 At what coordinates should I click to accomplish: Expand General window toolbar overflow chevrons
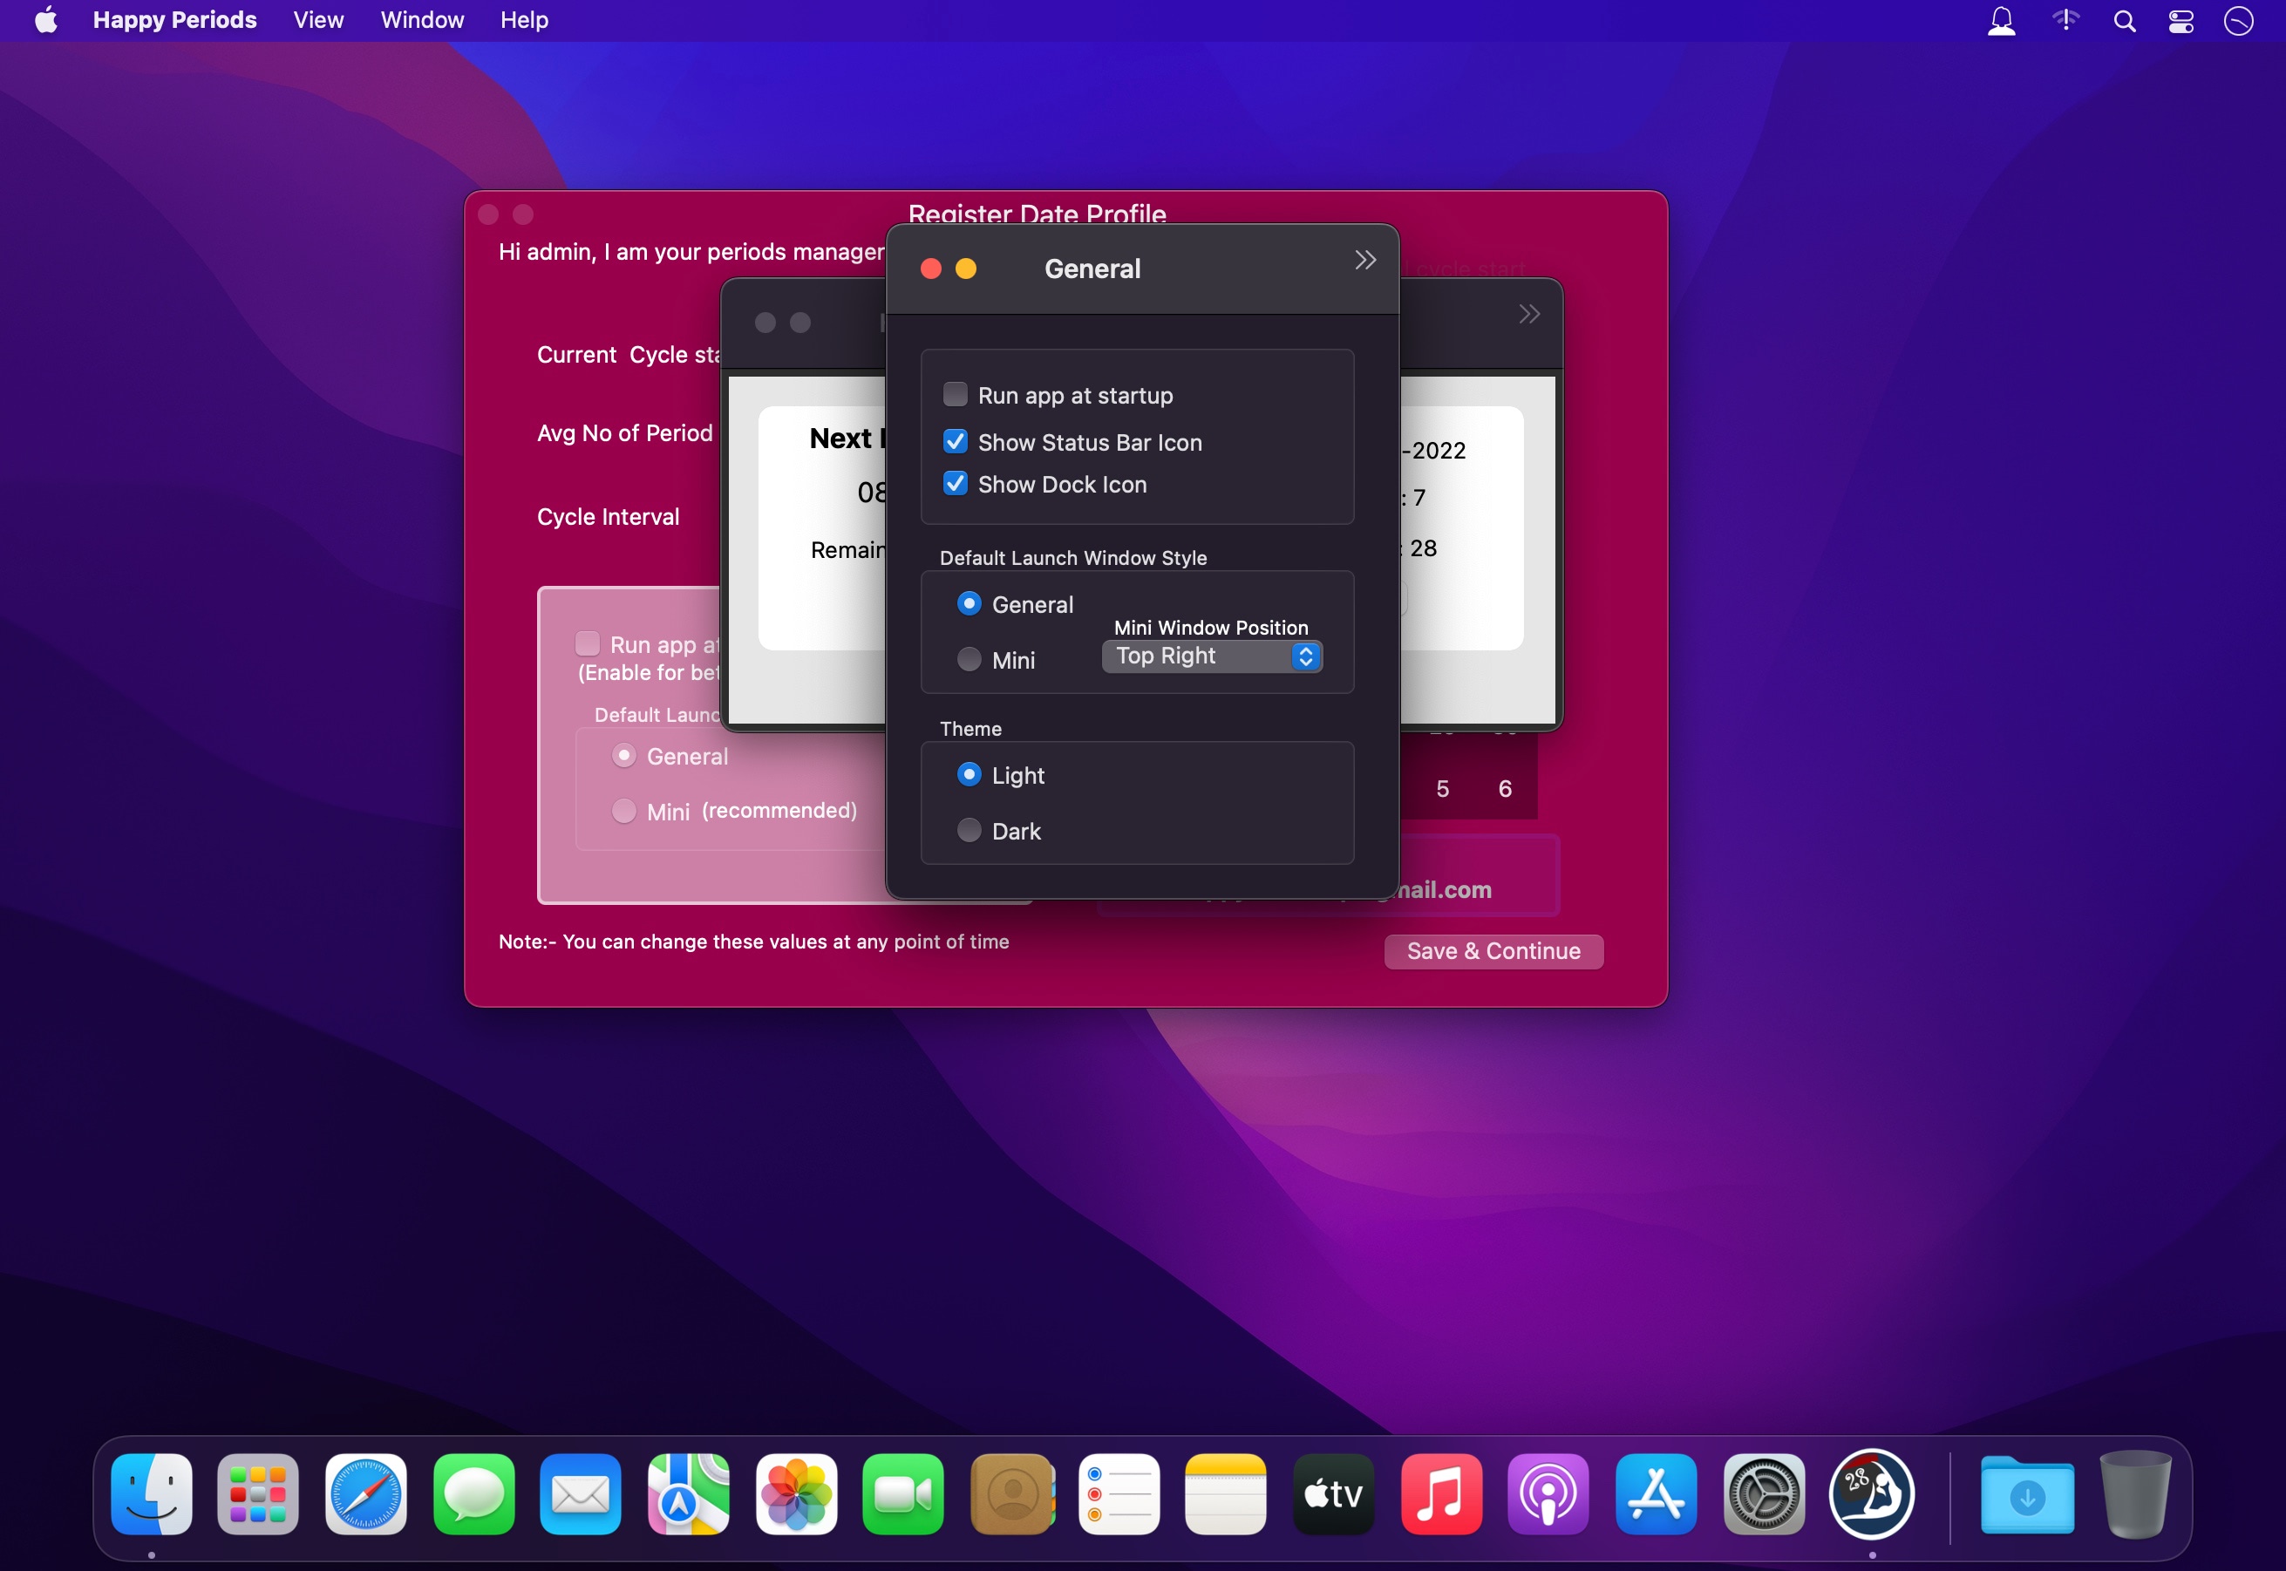click(x=1364, y=260)
